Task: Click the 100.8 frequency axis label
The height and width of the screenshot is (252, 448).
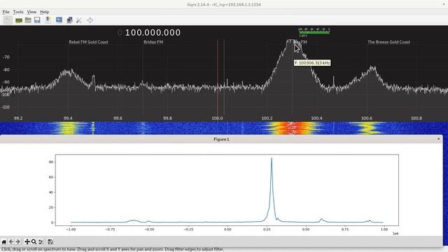Action: tap(416, 118)
